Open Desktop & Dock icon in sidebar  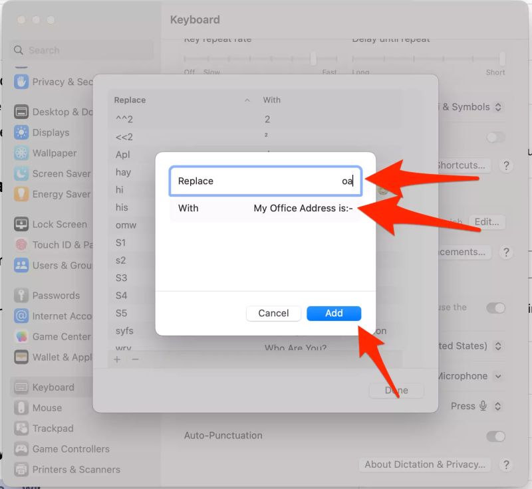(21, 112)
